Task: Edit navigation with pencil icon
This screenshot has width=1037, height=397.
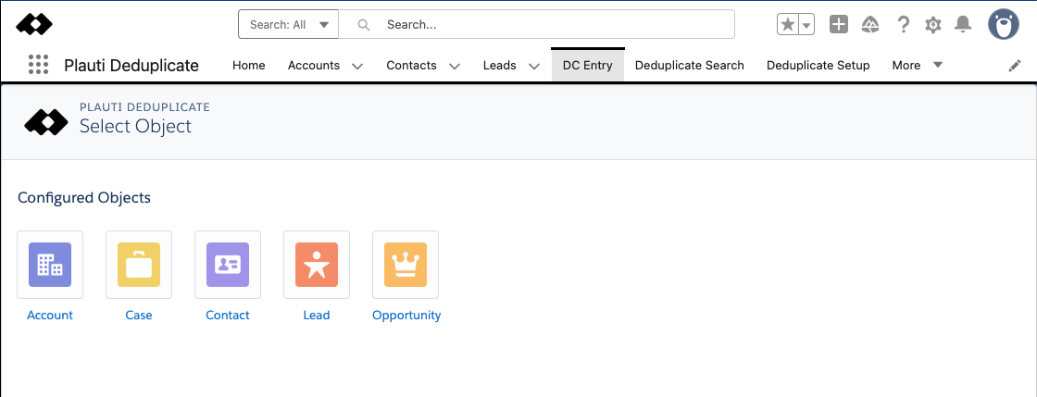Action: click(x=1015, y=66)
